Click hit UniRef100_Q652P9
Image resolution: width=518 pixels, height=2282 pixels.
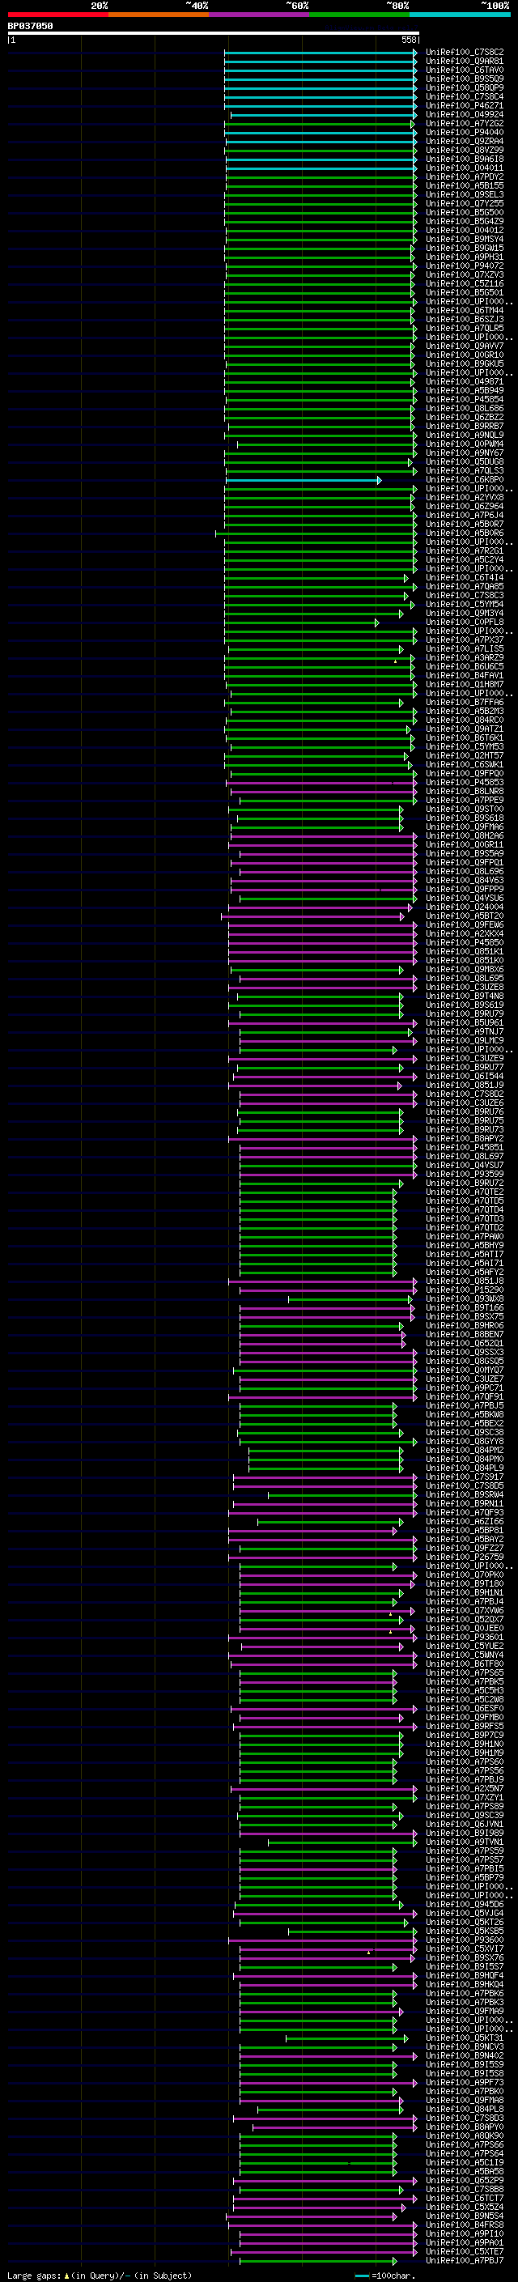click(465, 2181)
